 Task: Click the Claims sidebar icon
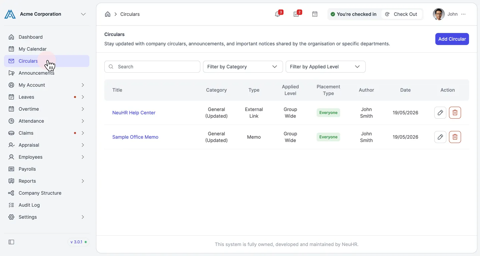click(x=11, y=133)
